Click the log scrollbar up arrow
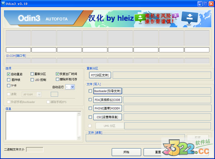215x159 pixels. point(79,114)
